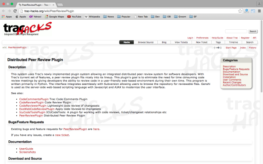Jump to Download and Source in Categories
Screen dimensions: 263x164
pyautogui.click(x=235, y=74)
